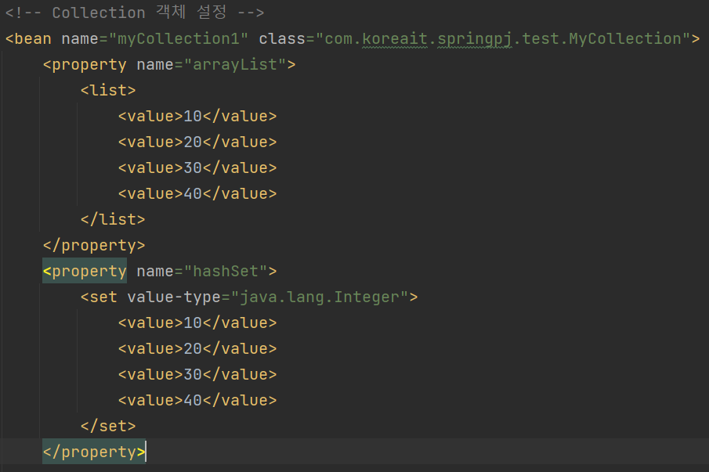
Task: Click the comment line 'Collection 객체 설정'
Action: coord(134,13)
